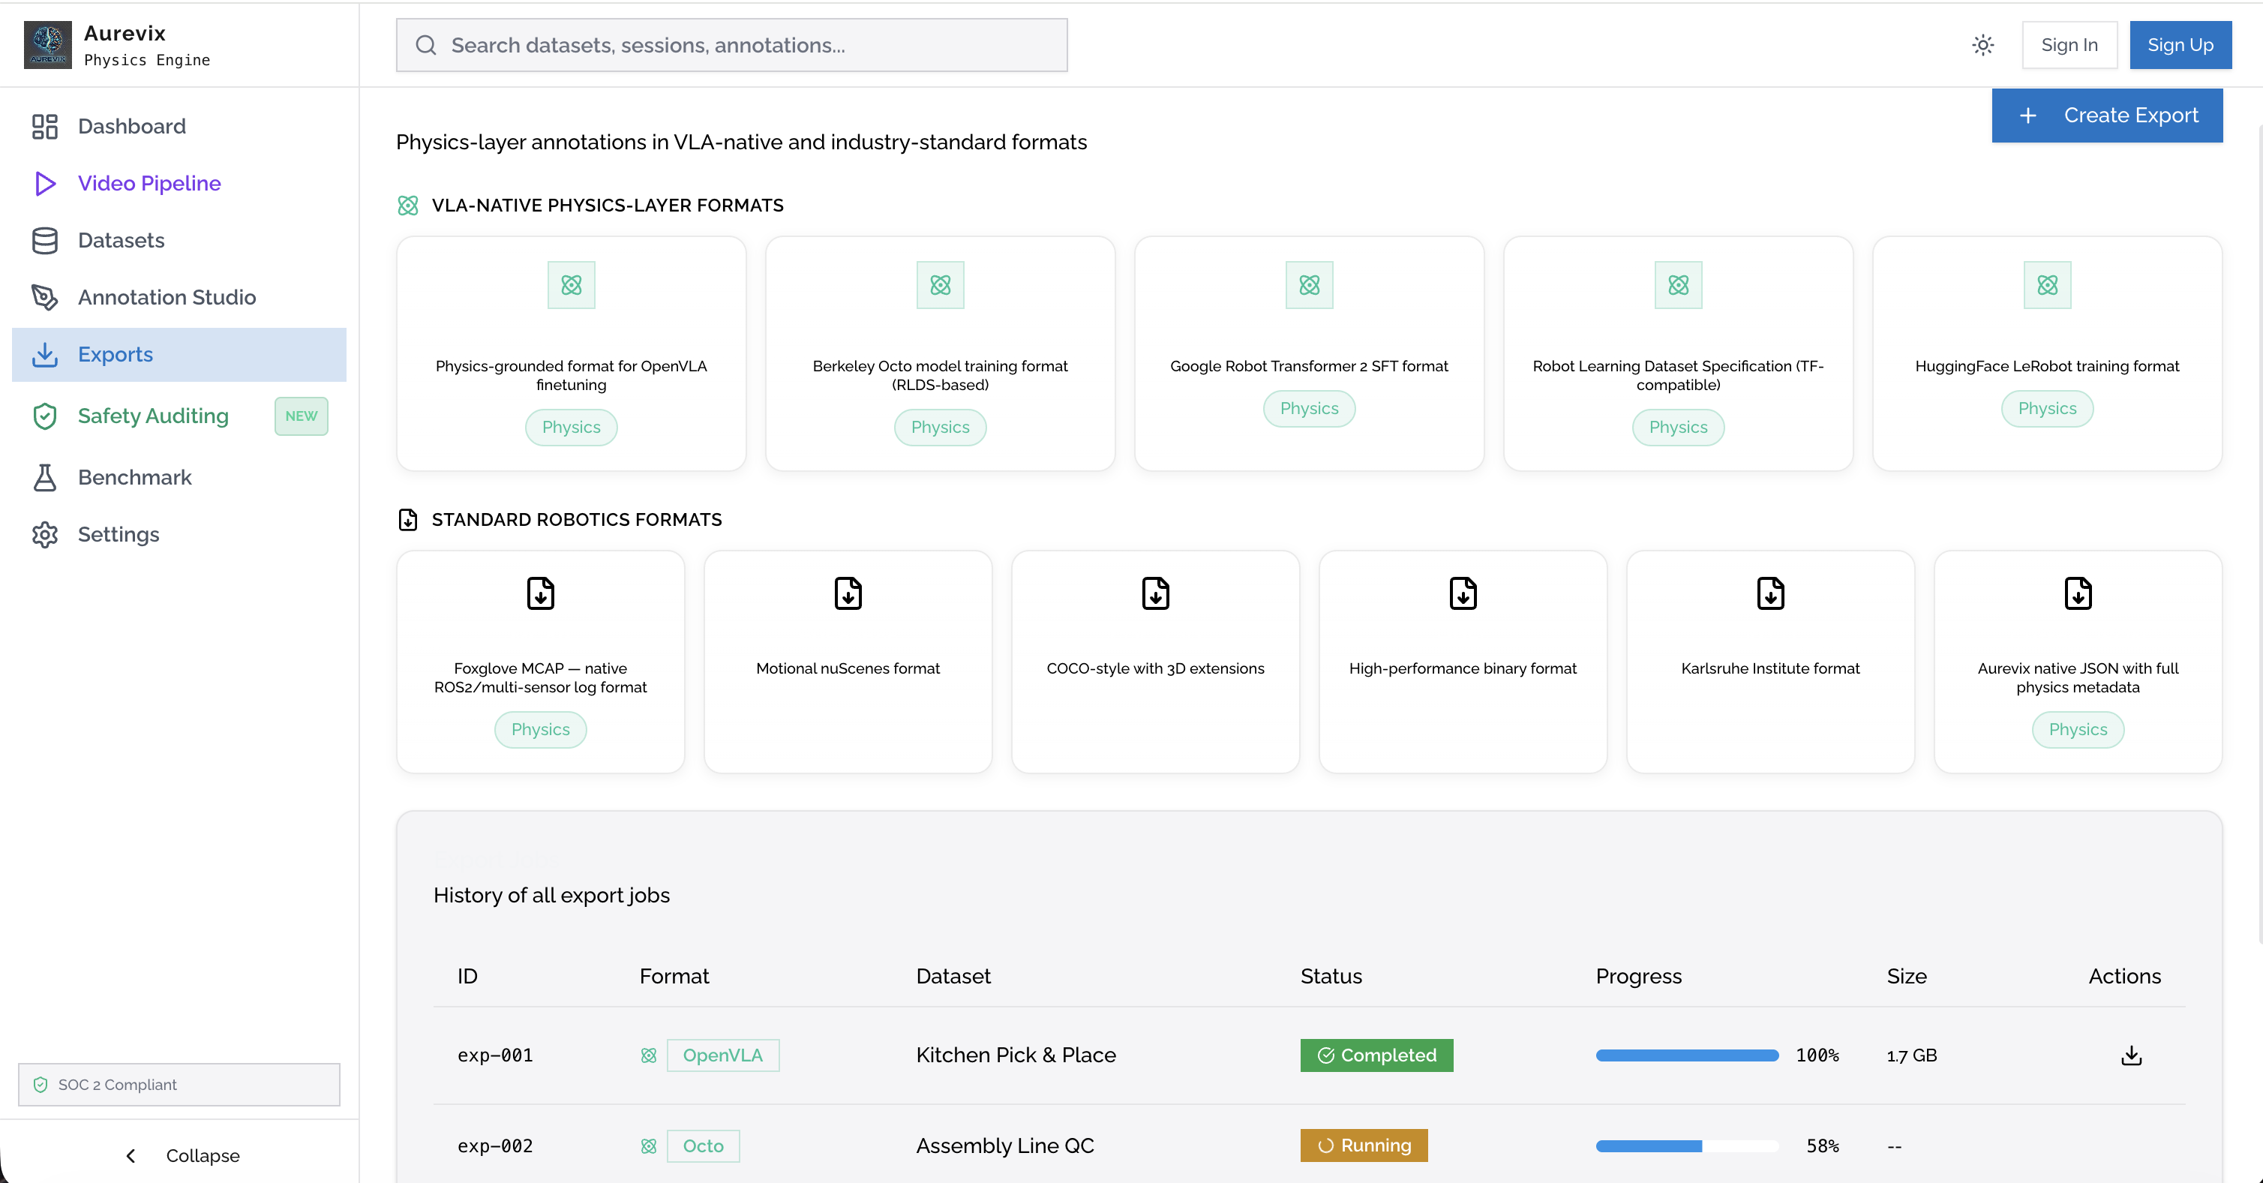
Task: Click the file icon on nuScenes card
Action: [848, 593]
